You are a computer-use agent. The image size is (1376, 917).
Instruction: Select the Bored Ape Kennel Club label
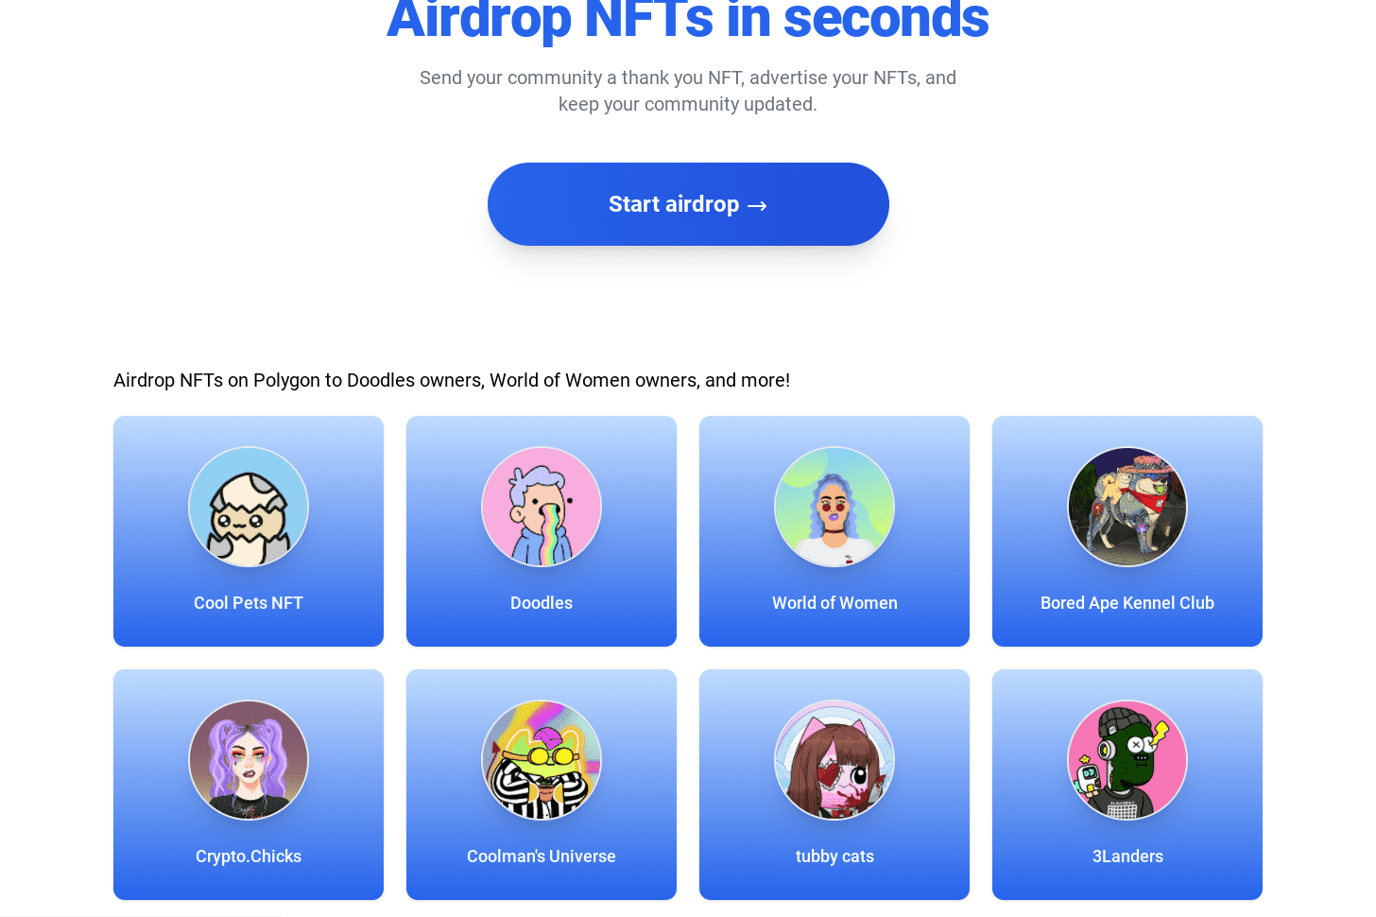pos(1127,602)
